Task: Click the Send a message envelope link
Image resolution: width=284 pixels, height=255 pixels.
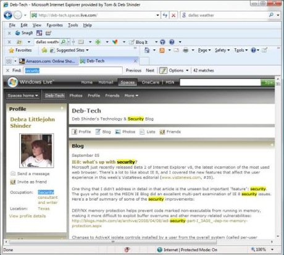Action: click(30, 173)
